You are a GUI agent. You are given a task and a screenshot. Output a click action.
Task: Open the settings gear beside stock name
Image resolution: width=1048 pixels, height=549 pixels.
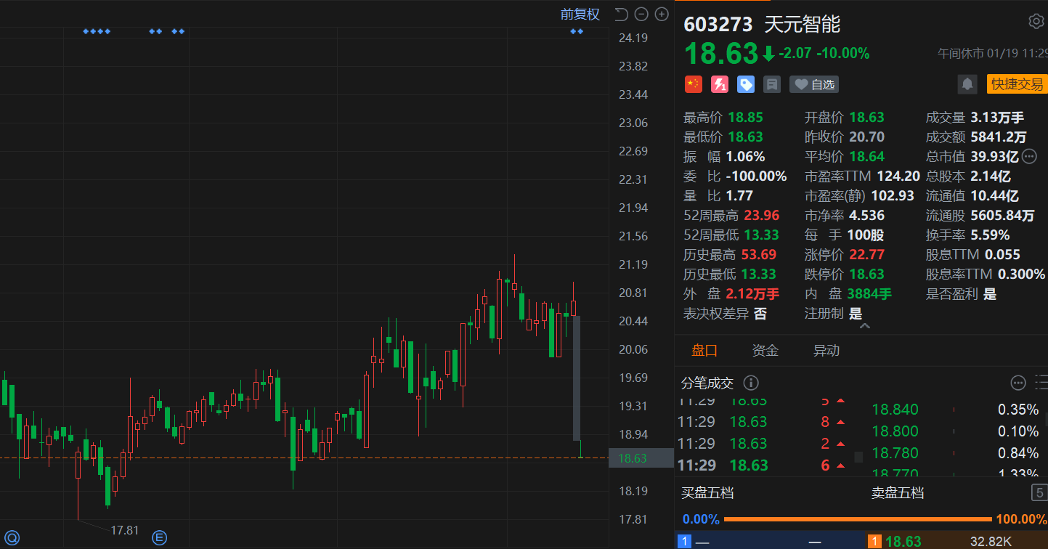point(1036,22)
